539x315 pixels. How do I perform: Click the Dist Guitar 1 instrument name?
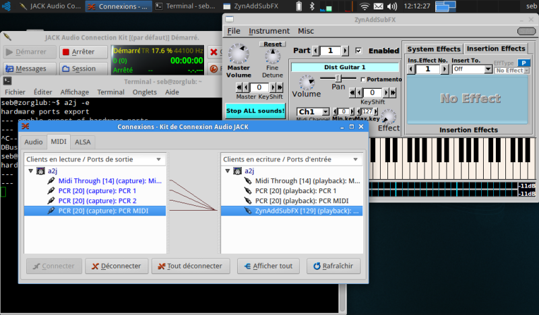point(345,67)
